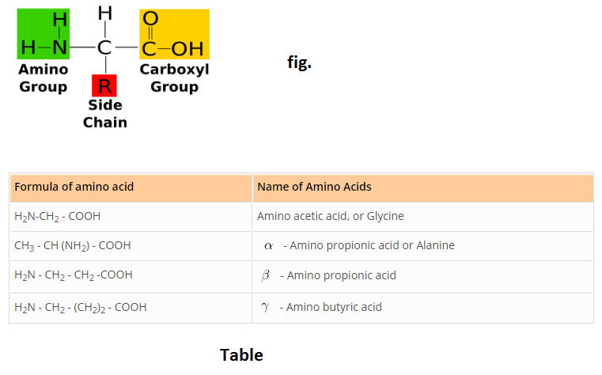
Task: Select the "Carboxyl Group" label
Action: pos(174,78)
